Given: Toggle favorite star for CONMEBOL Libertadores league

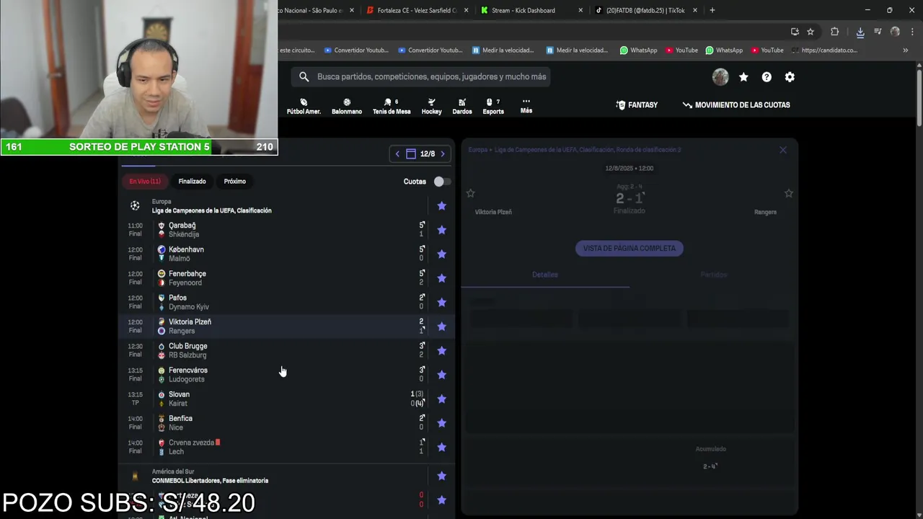Looking at the screenshot, I should point(441,476).
